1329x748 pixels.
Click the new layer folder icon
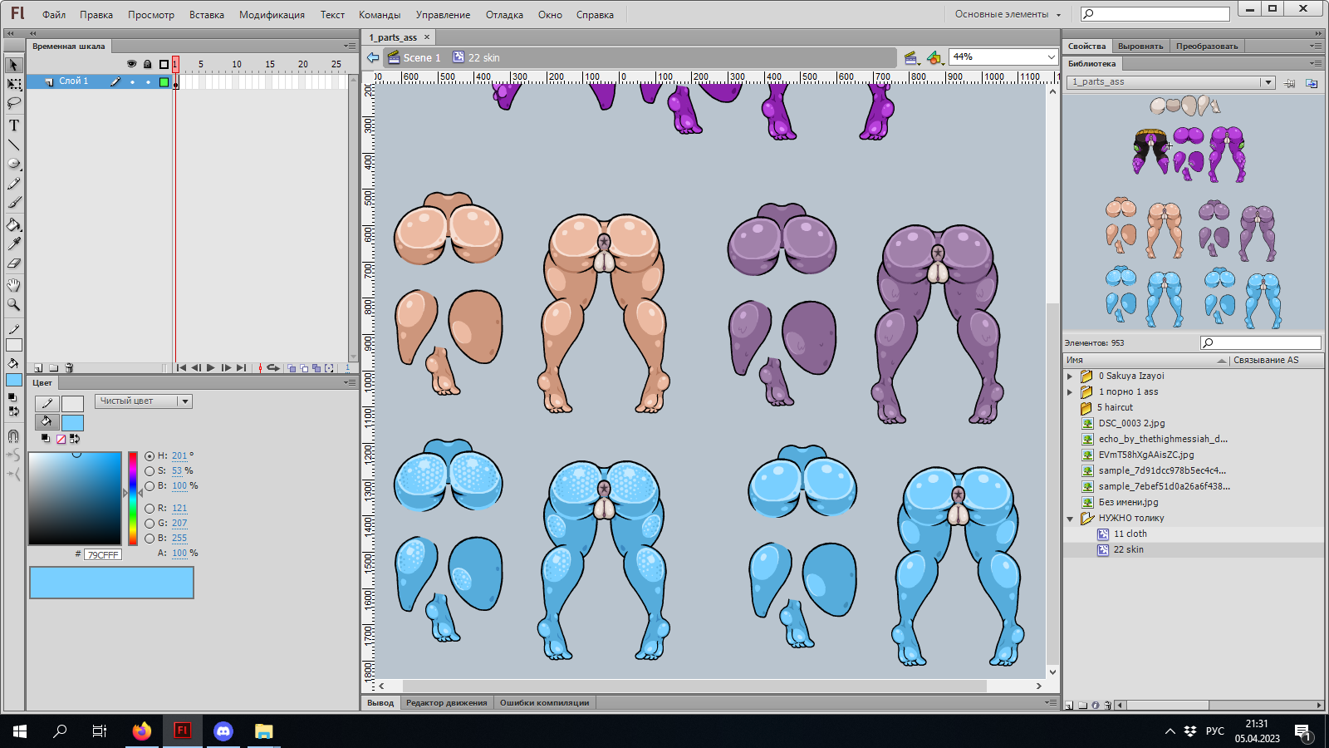[53, 367]
